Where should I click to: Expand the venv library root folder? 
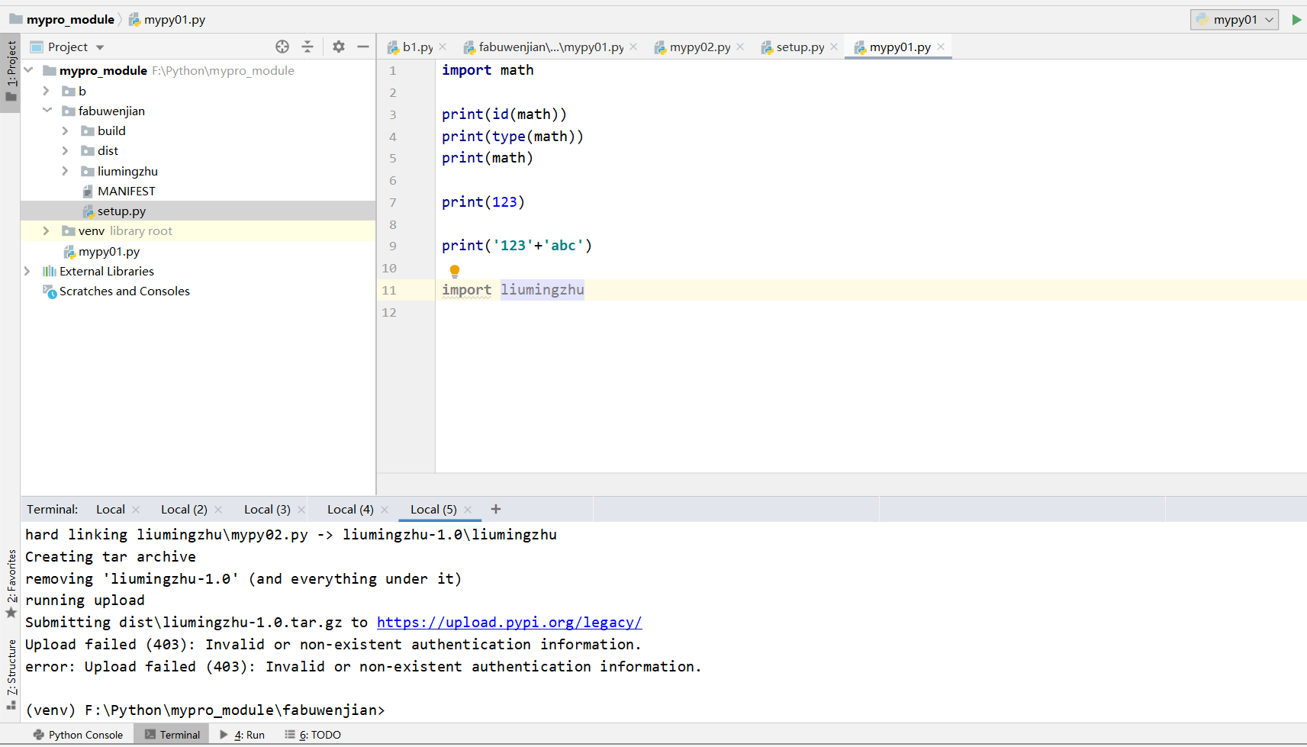pos(47,230)
